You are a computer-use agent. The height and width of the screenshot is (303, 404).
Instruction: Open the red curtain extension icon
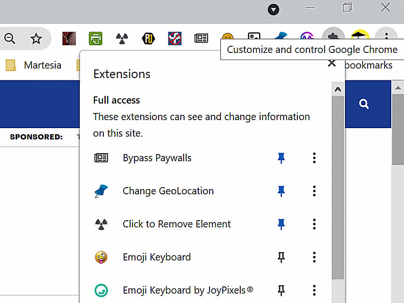click(x=69, y=38)
